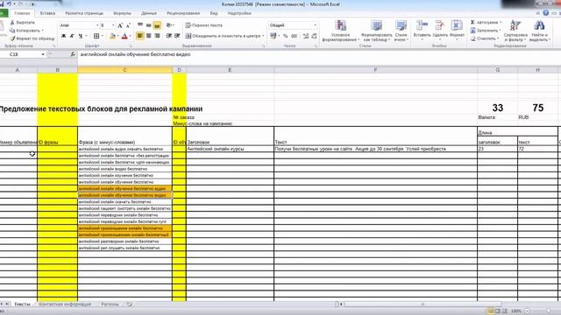Toggle Wrap Text (Перенос текста)
Screen dimensions: 561x315
(203, 25)
